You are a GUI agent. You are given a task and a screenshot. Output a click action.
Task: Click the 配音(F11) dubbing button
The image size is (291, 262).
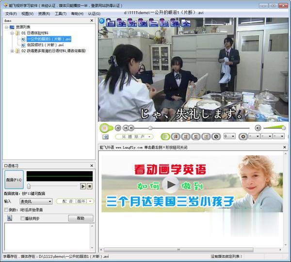pyautogui.click(x=14, y=180)
